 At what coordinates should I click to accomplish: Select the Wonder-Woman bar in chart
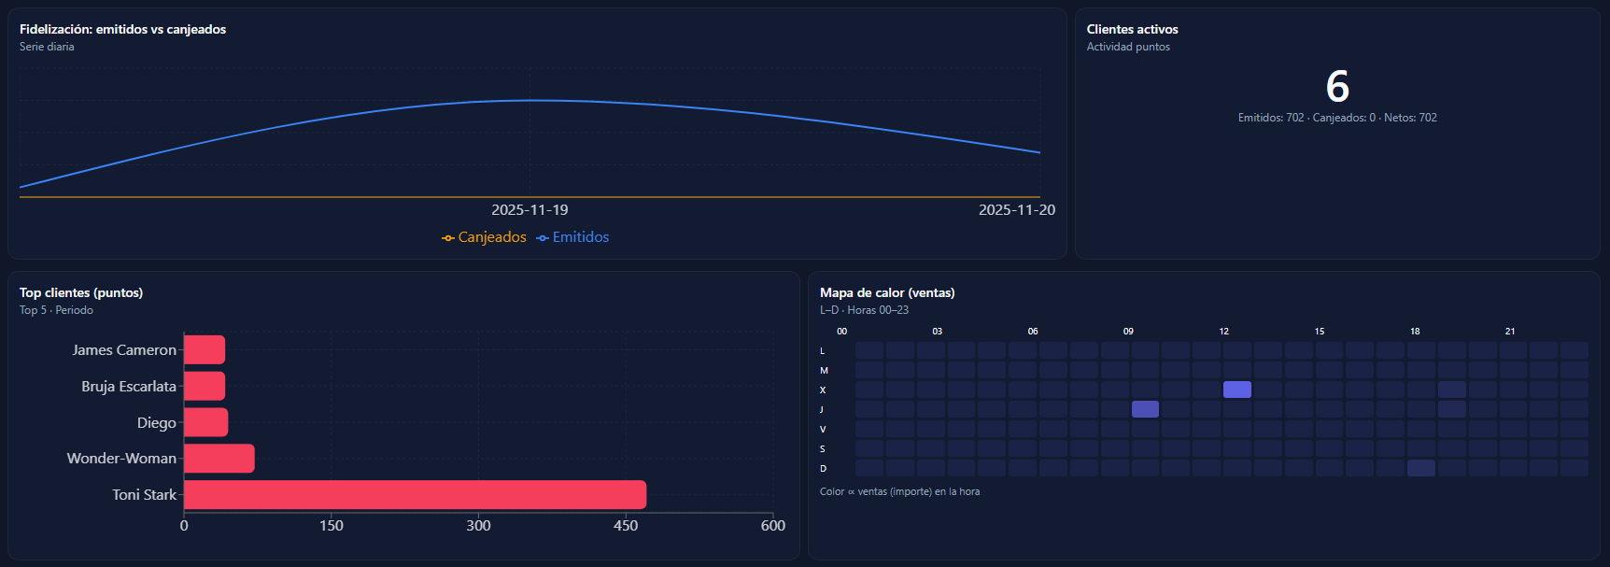click(x=219, y=459)
